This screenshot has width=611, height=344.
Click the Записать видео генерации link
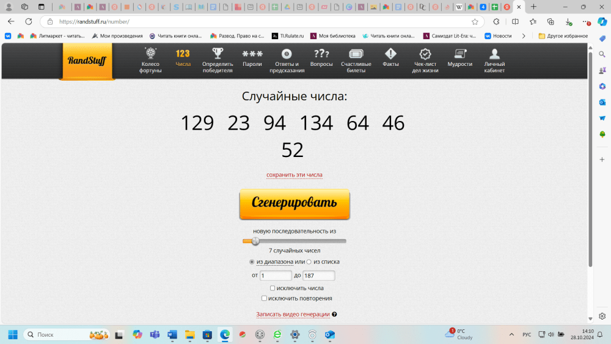293,315
